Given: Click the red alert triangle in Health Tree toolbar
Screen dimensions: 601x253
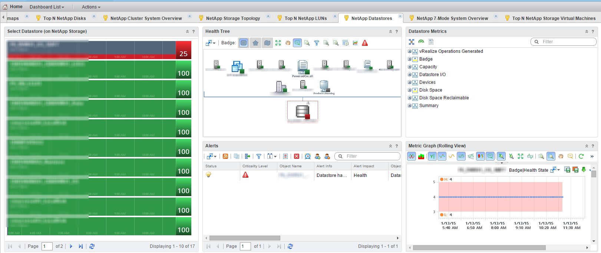Looking at the screenshot, I should click(365, 43).
